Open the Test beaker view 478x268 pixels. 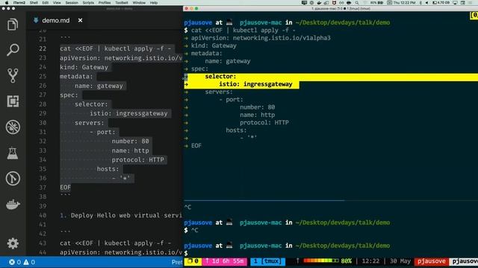point(13,153)
